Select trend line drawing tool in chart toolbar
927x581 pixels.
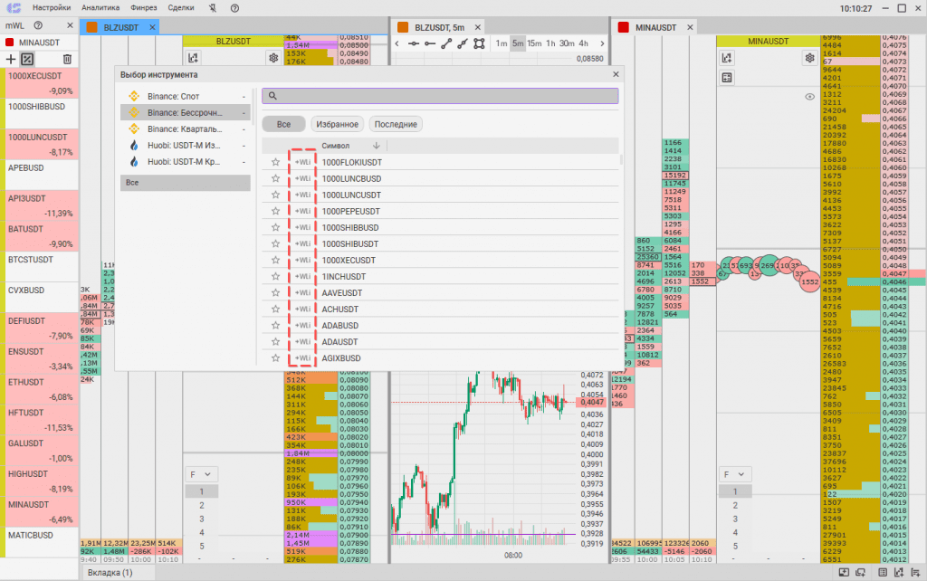click(446, 43)
